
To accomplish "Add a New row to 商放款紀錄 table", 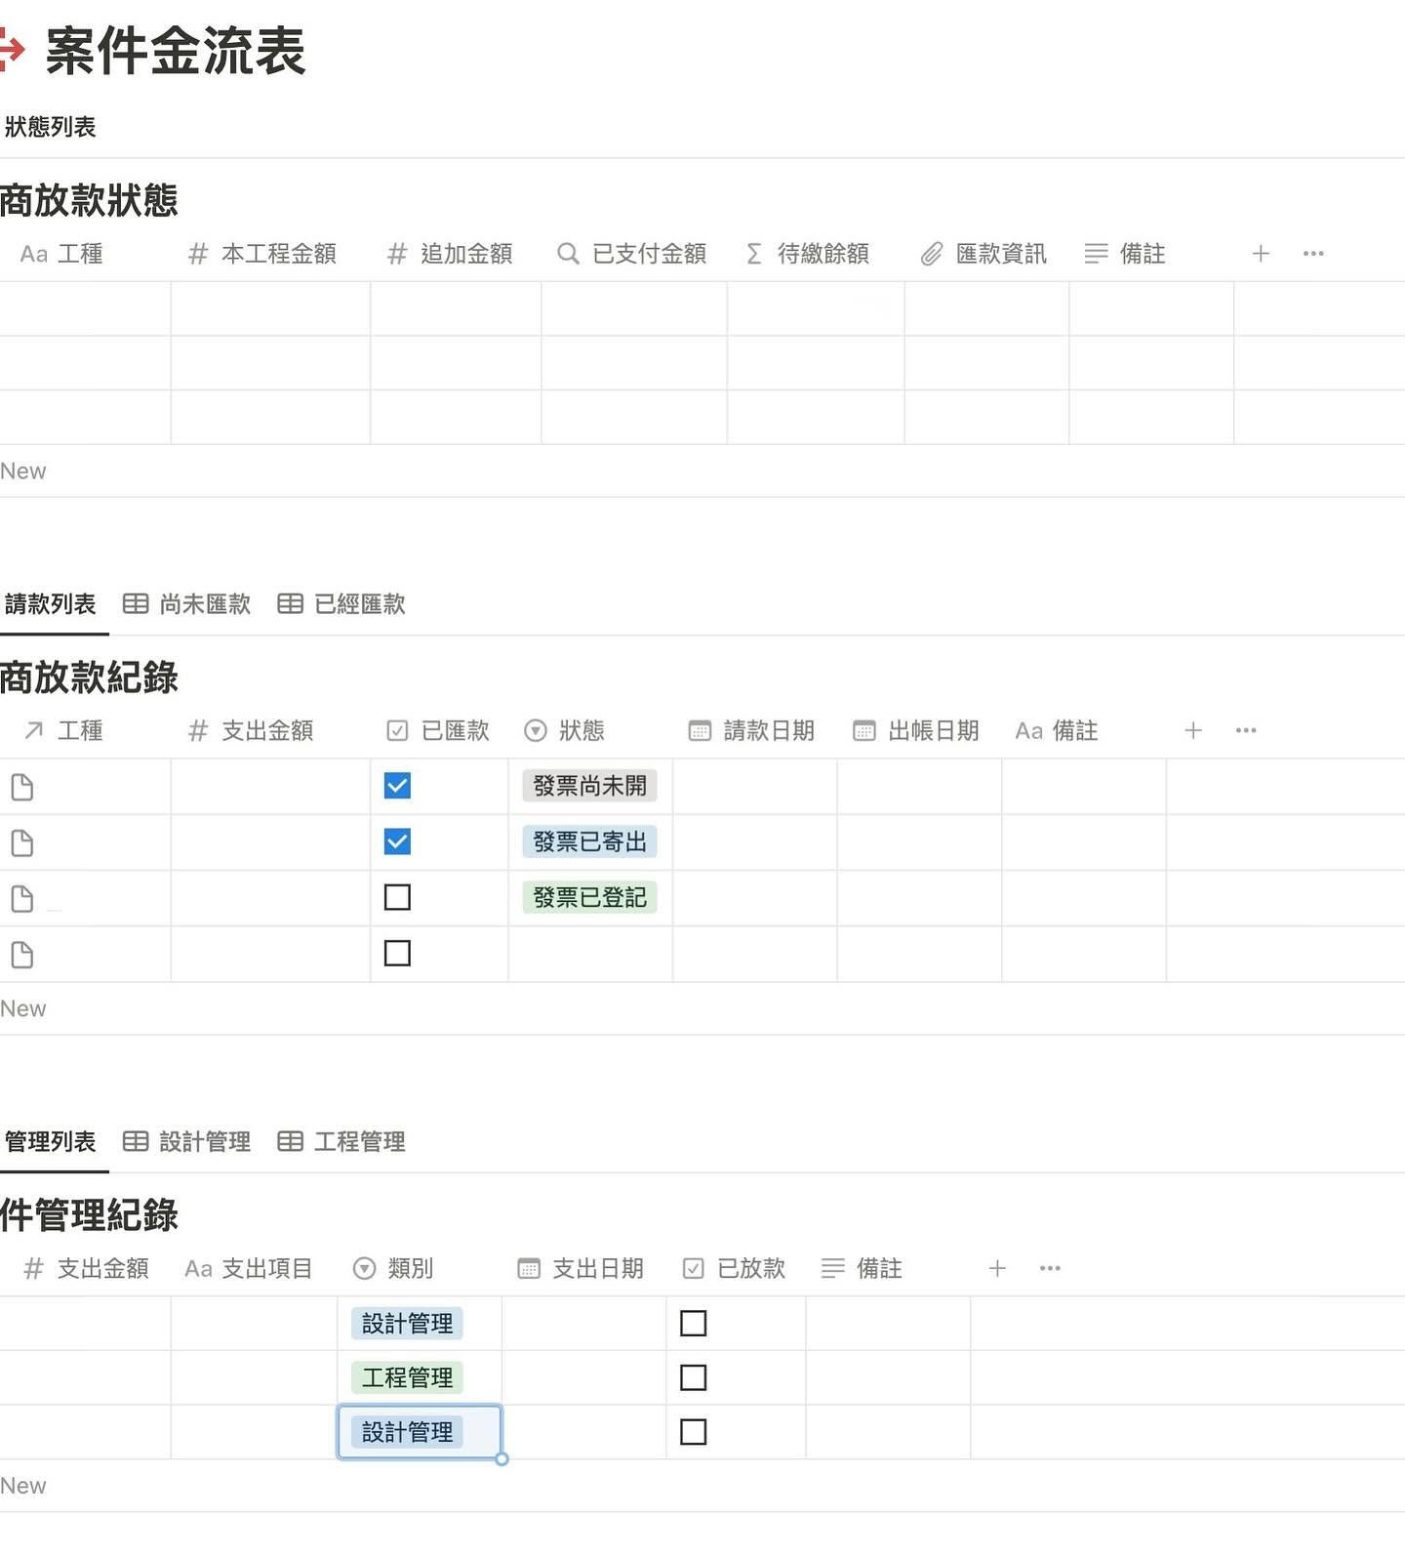I will 23,1008.
